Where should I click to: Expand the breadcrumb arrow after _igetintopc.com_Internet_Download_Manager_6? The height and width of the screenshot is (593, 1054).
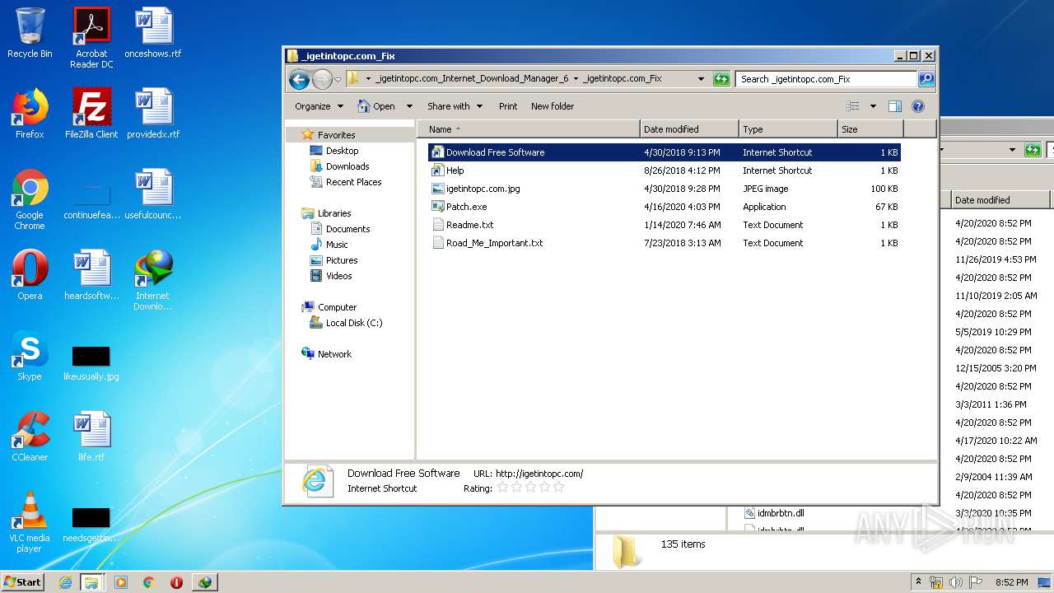coord(576,79)
